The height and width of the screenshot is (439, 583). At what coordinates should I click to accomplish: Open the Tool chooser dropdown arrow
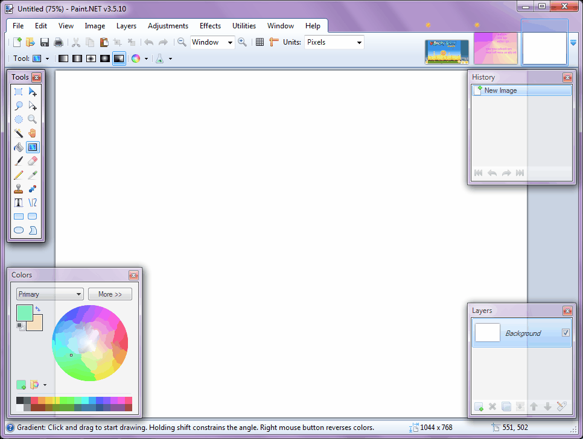point(47,58)
